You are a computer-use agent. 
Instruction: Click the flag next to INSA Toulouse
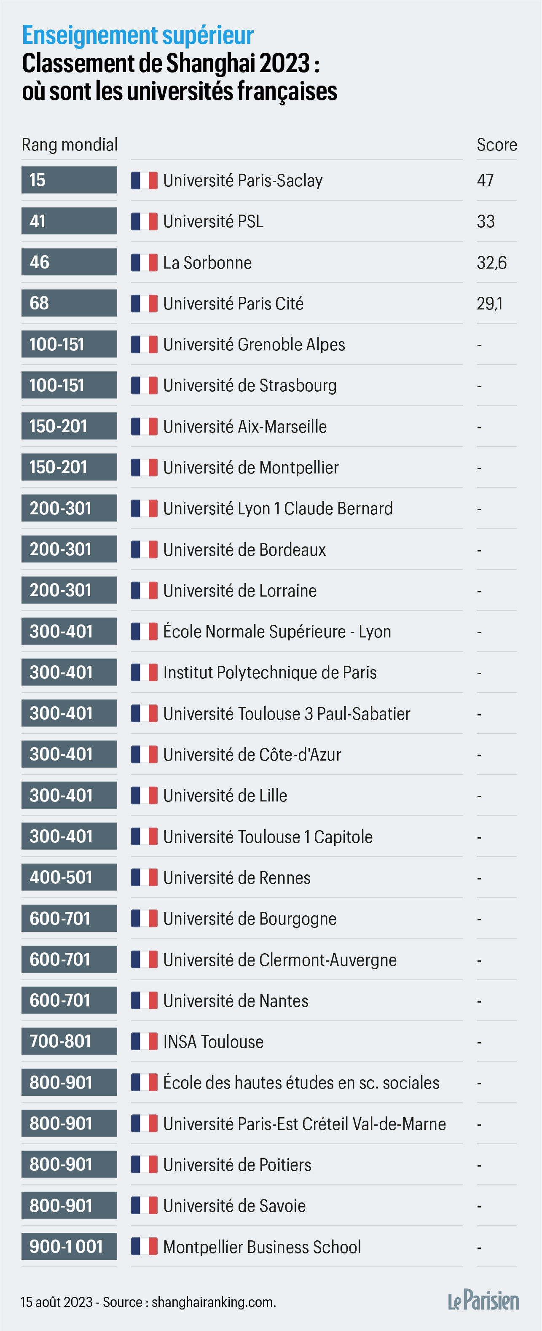[144, 1042]
